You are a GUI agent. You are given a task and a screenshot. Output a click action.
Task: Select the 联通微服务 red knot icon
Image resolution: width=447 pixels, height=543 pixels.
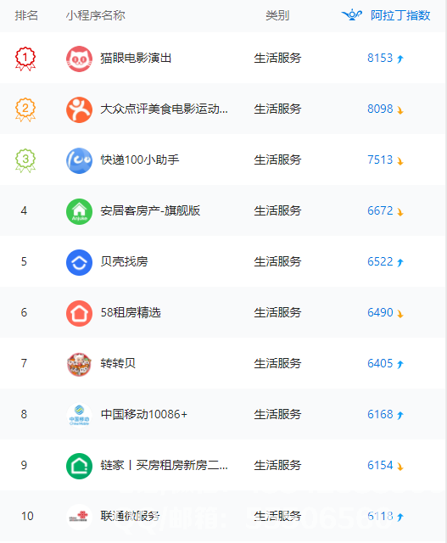(x=79, y=517)
